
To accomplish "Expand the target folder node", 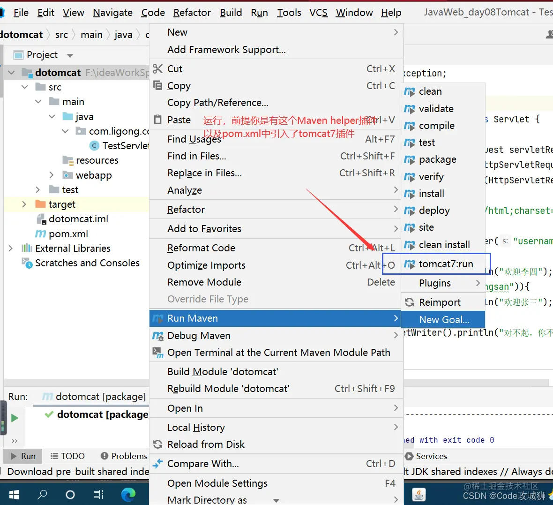I will click(24, 204).
